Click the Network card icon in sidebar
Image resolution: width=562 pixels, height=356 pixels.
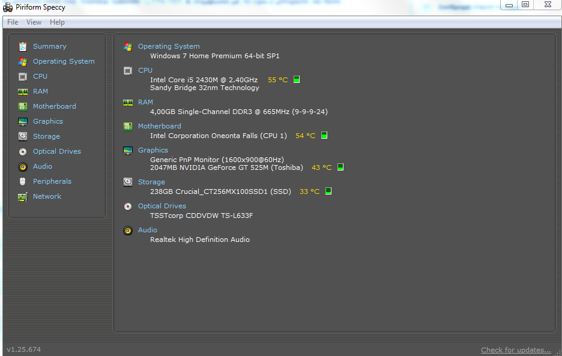23,197
